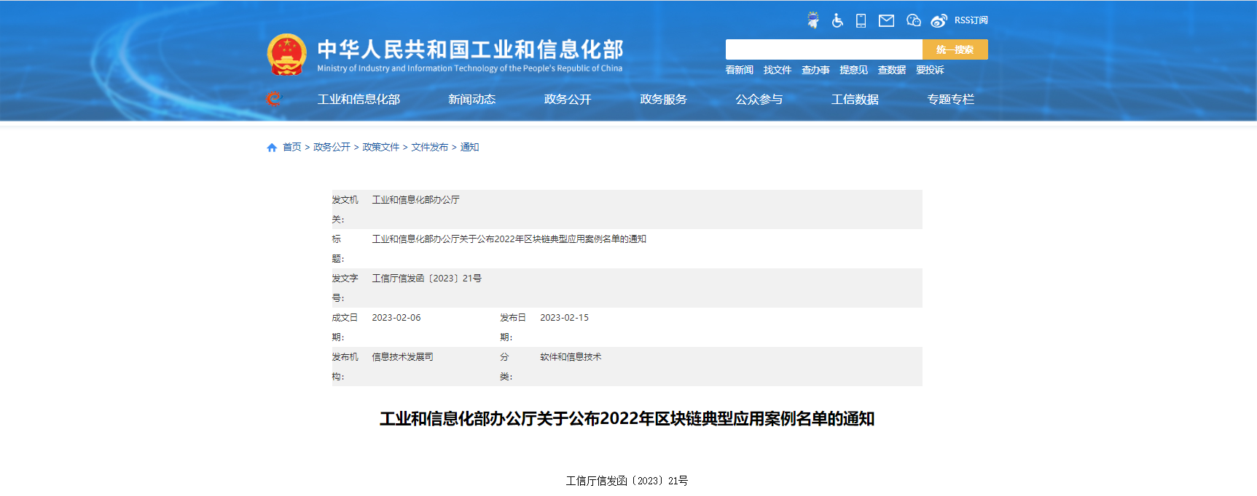
Task: Open the 要投诉 quick link
Action: 930,70
